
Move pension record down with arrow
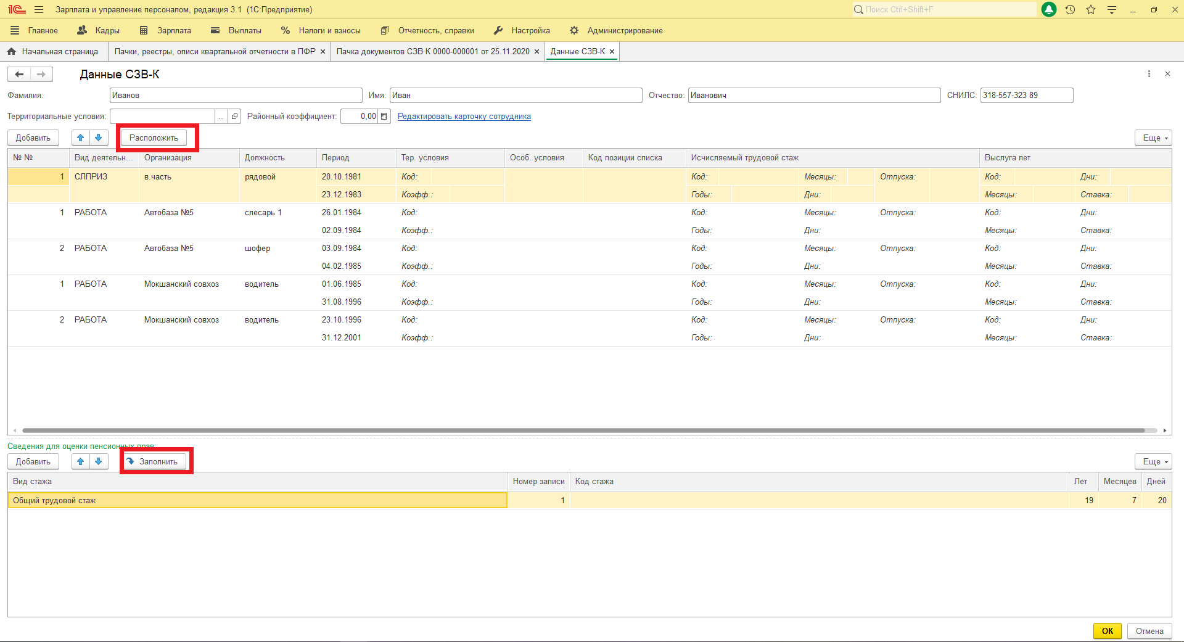pyautogui.click(x=99, y=461)
